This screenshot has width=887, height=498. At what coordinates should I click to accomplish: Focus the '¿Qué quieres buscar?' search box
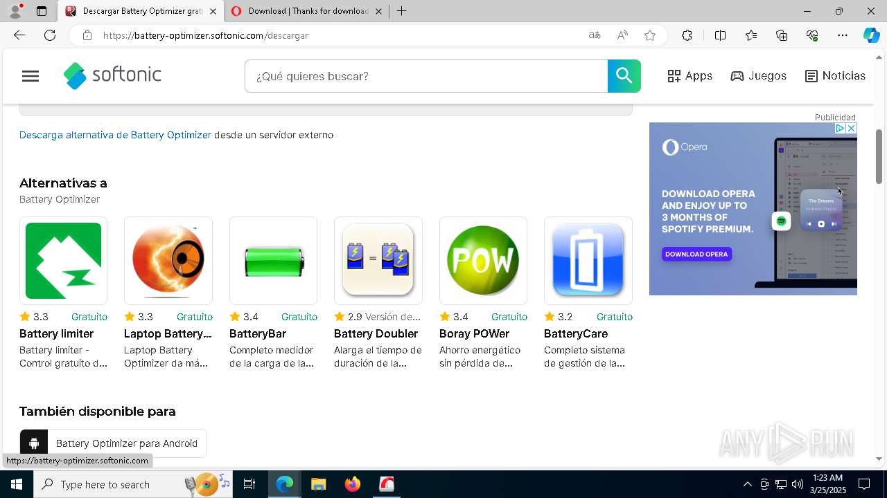click(426, 76)
